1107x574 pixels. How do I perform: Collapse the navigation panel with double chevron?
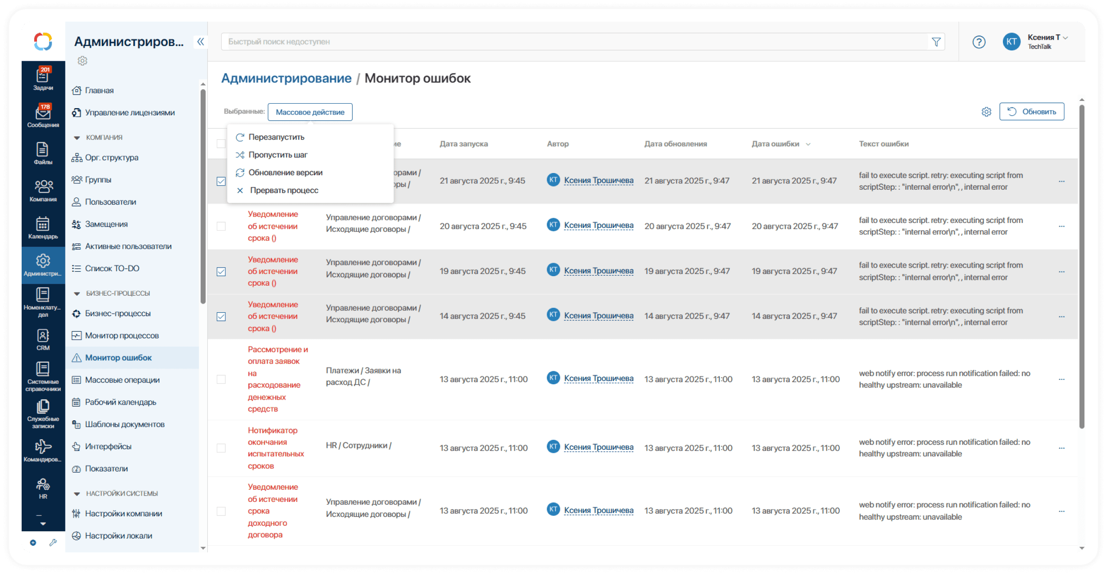201,42
